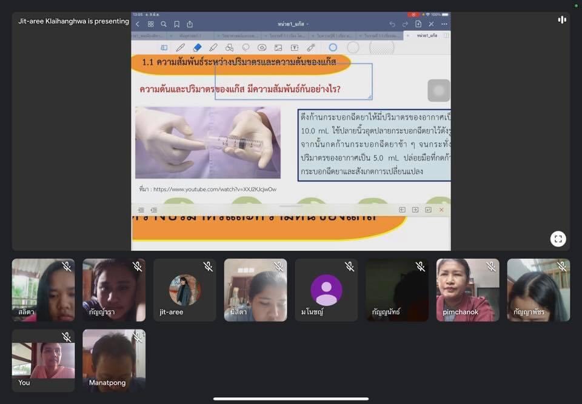Click the search magnifier icon
The height and width of the screenshot is (404, 582).
pos(164,24)
